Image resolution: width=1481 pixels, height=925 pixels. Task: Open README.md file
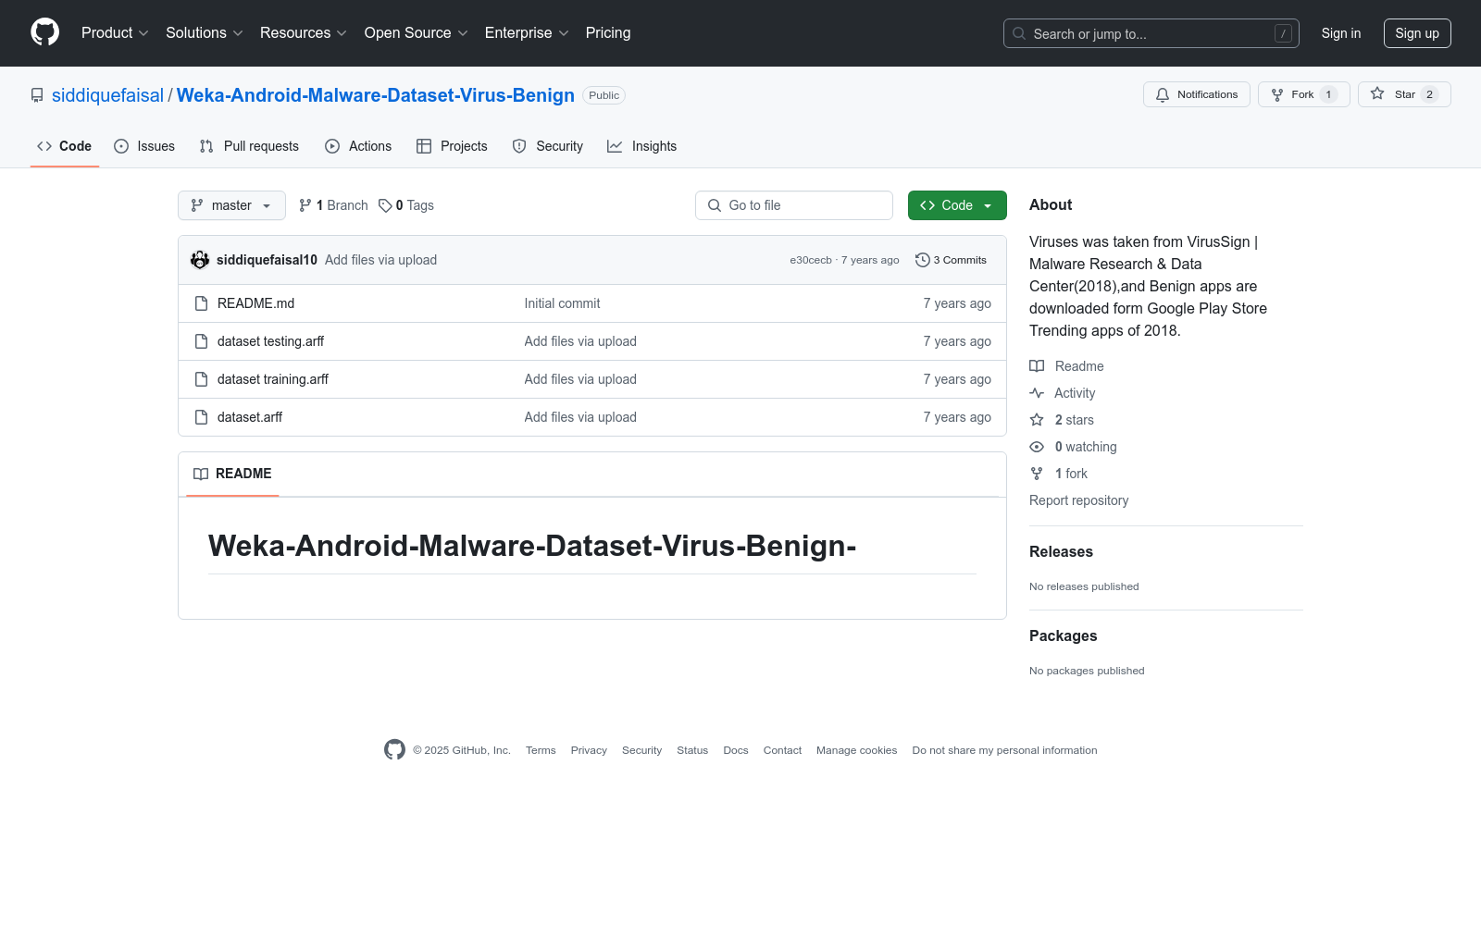(x=255, y=303)
